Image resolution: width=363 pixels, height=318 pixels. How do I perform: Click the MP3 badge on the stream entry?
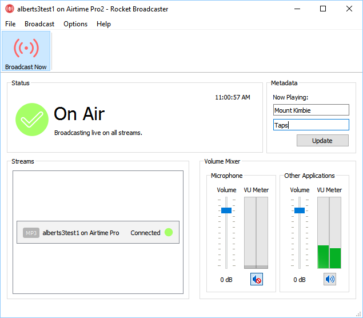tap(31, 233)
